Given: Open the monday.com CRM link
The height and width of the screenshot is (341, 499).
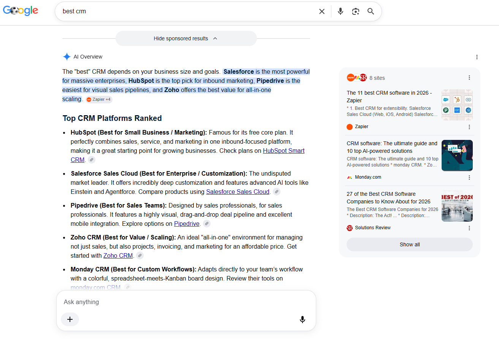Looking at the screenshot, I should [x=95, y=287].
